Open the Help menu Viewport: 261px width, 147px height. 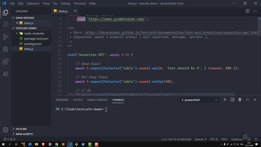[92, 3]
